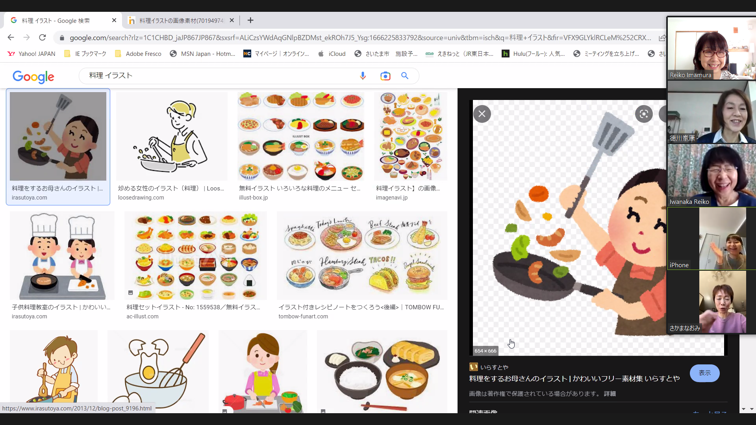
Task: Click the 表示 button
Action: pyautogui.click(x=705, y=373)
